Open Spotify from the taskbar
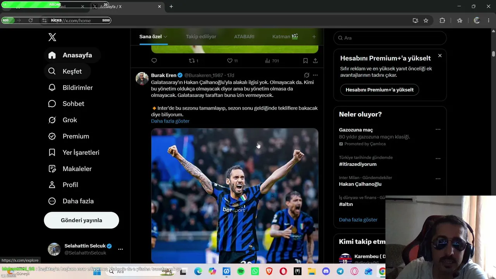This screenshot has width=496, height=279. click(241, 272)
